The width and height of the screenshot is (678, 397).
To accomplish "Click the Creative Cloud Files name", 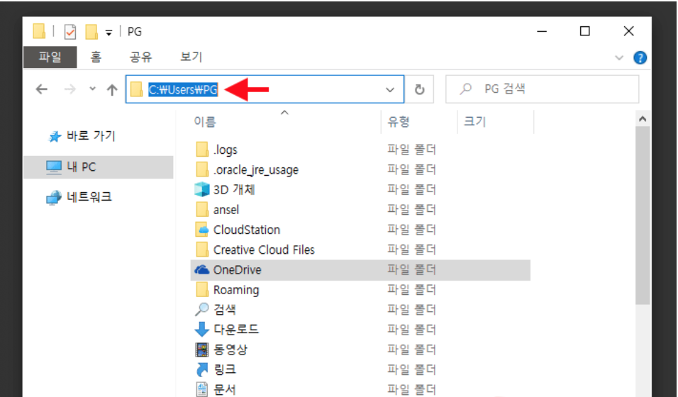I will pos(265,250).
